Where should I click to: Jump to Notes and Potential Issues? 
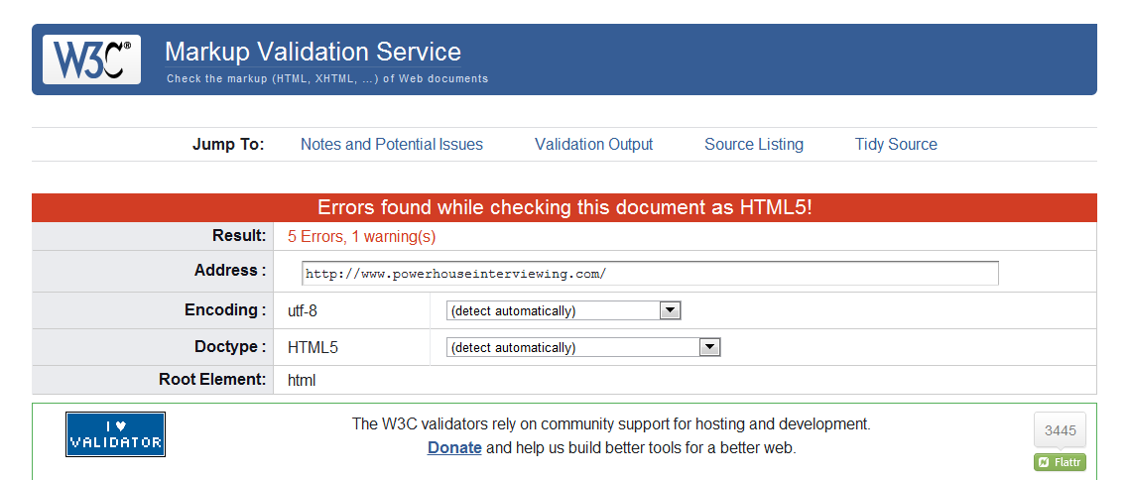[x=392, y=144]
